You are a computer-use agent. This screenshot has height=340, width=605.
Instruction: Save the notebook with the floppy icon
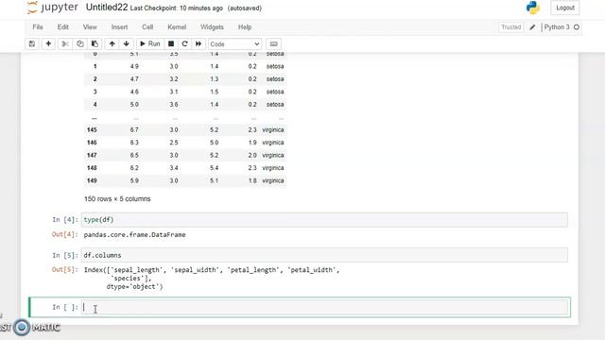(x=32, y=44)
